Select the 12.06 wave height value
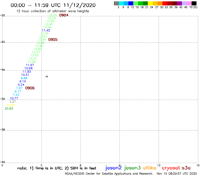This screenshot has height=176, width=200. click(x=45, y=34)
